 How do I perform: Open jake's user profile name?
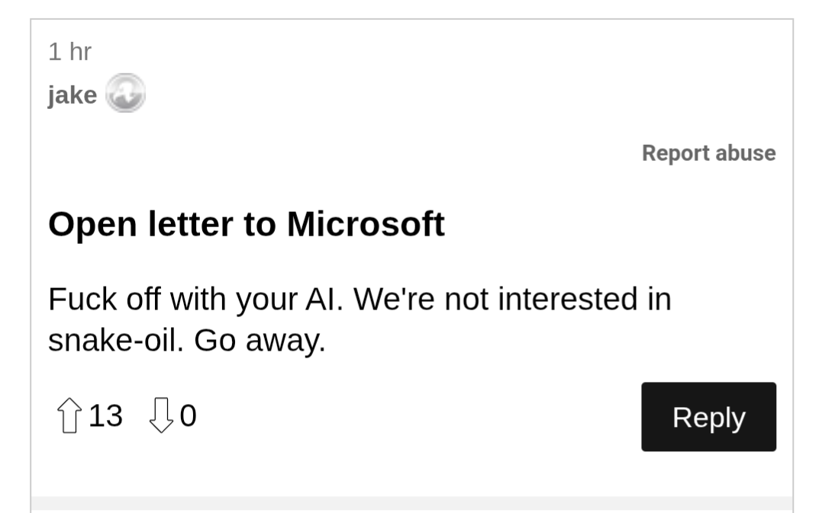(72, 95)
